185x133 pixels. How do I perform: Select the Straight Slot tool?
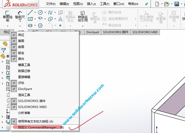pos(30,25)
